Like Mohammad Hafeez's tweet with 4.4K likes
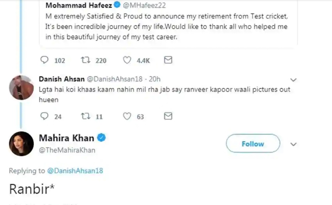This screenshot has width=332, height=205. 127,60
